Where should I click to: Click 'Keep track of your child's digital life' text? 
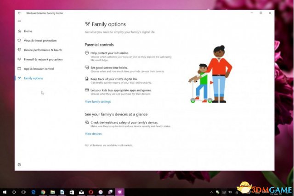[114, 79]
